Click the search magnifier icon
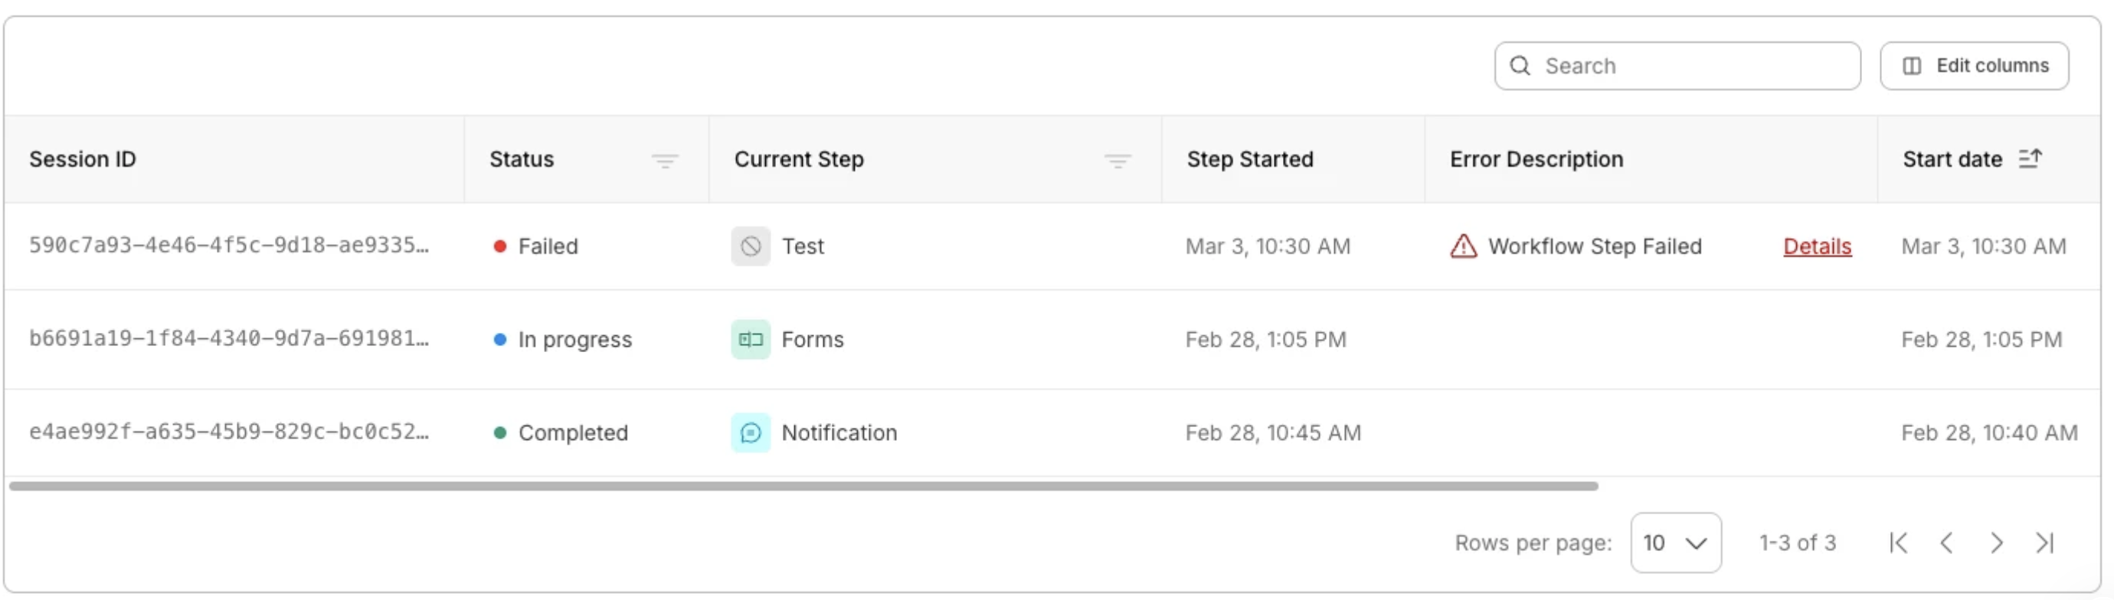This screenshot has width=2114, height=600. (1520, 66)
